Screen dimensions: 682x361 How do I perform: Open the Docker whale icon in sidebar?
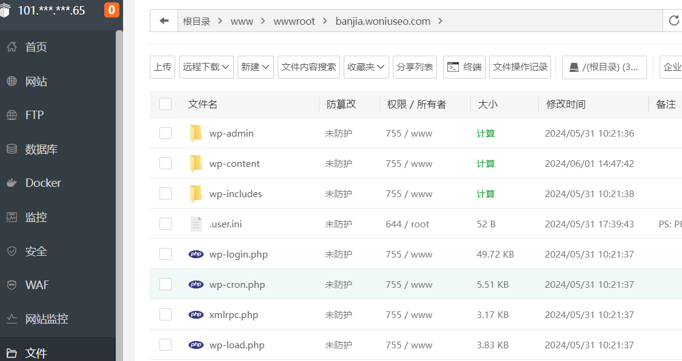pyautogui.click(x=12, y=183)
